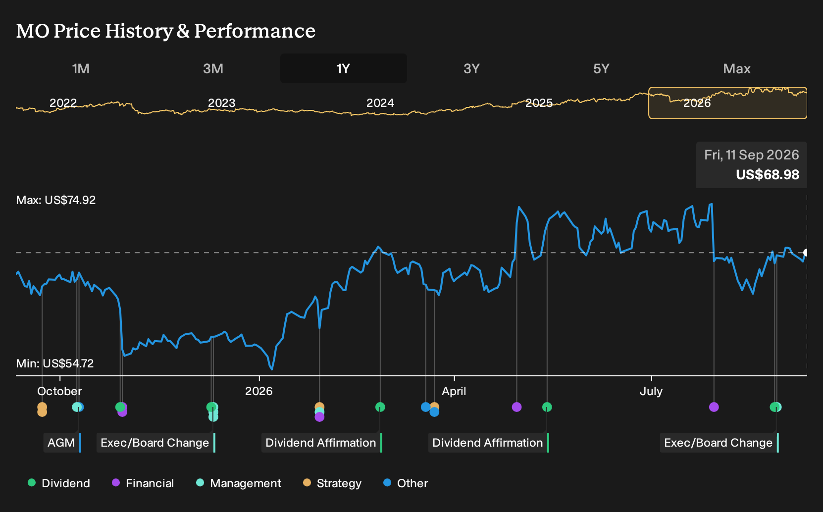Screen dimensions: 823x512
Task: Click the 2023 section of the overview chart
Action: [x=221, y=103]
